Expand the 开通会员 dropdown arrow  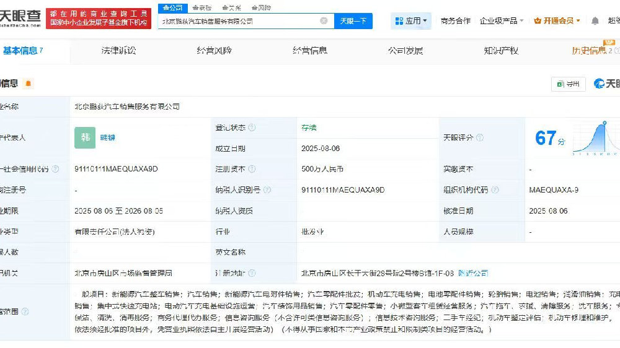pyautogui.click(x=578, y=20)
